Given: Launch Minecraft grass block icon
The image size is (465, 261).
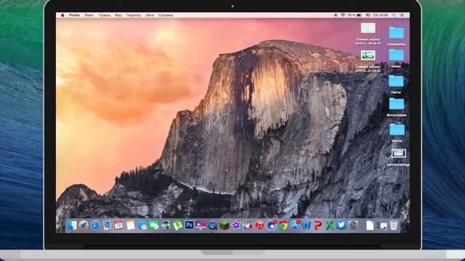Looking at the screenshot, I should [x=225, y=225].
